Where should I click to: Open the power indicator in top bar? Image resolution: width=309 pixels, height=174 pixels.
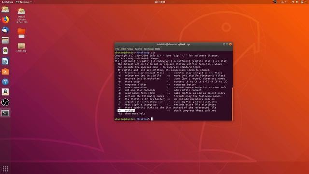click(x=302, y=2)
